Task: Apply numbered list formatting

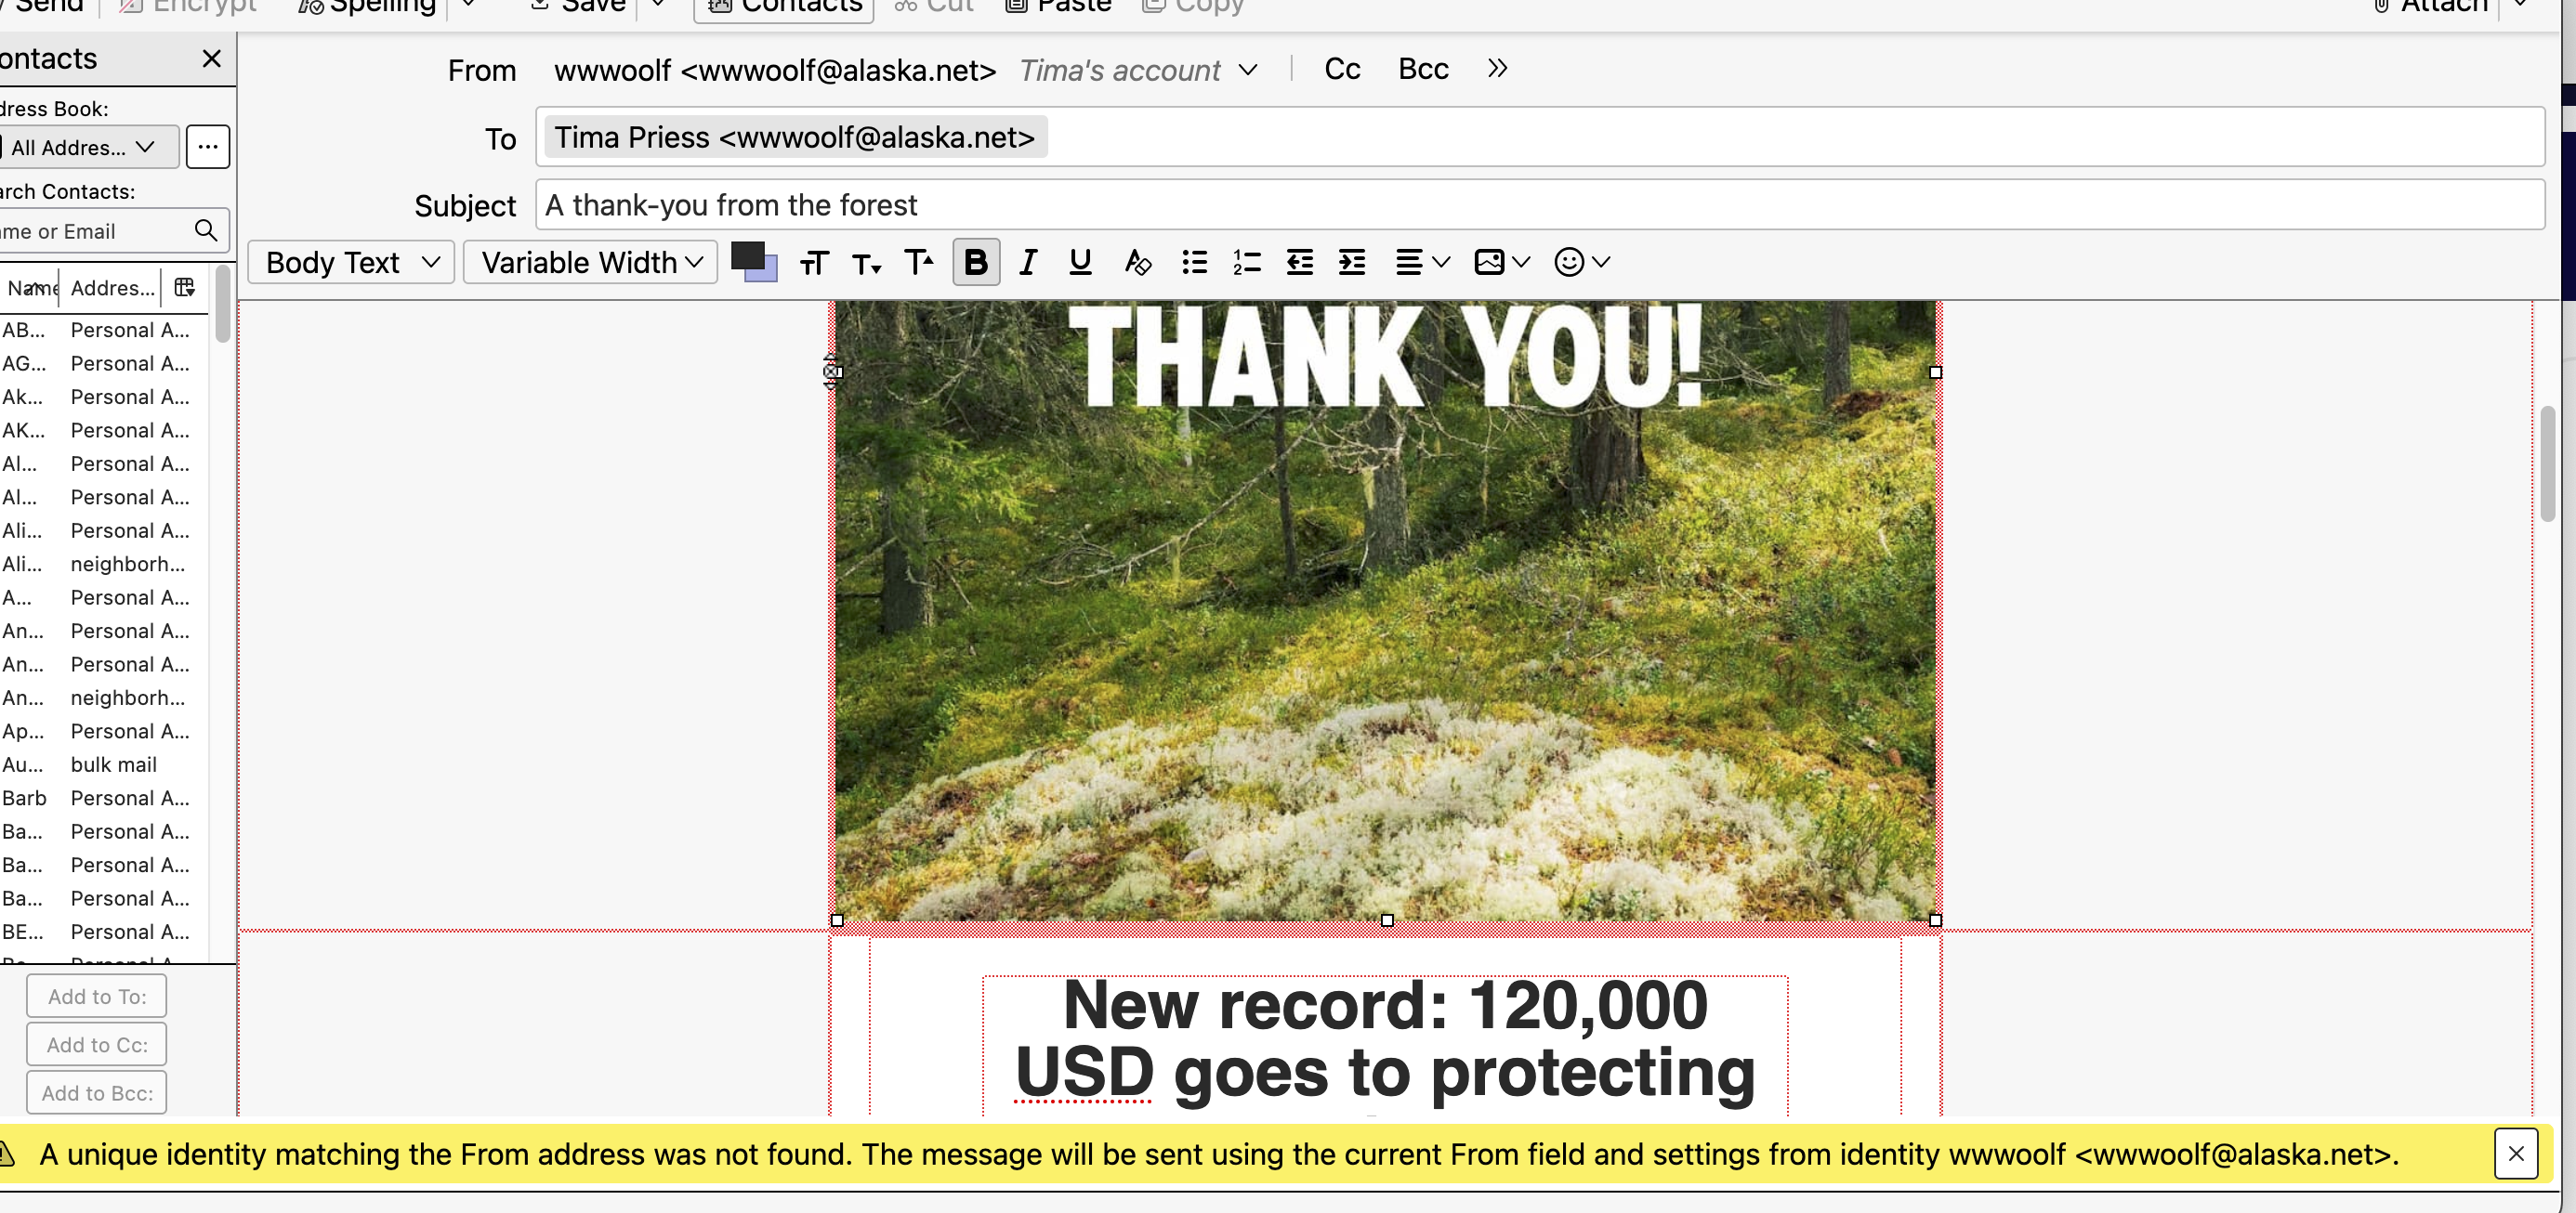Action: click(1246, 262)
